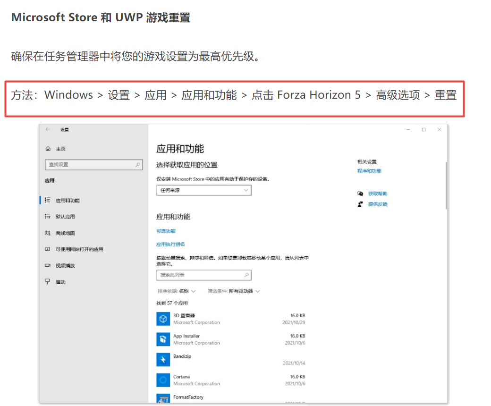Open the 程序和功能 related settings link
491x406 pixels.
point(370,171)
